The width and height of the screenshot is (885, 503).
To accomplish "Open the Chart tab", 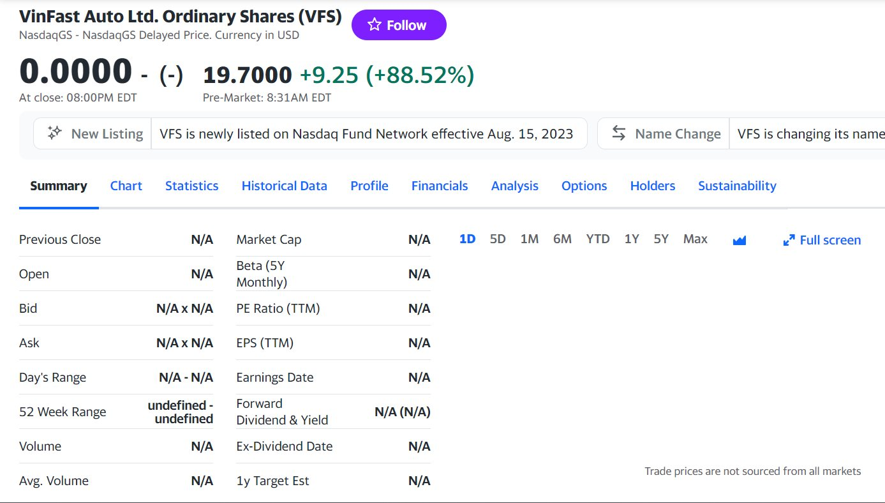I will click(x=126, y=186).
